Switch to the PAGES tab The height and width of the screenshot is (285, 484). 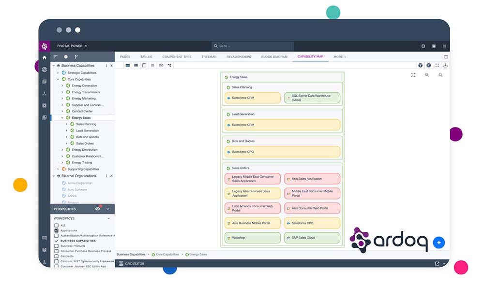(125, 57)
